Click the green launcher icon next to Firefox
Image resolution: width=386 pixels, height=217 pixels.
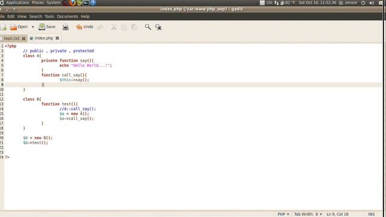pyautogui.click(x=79, y=3)
